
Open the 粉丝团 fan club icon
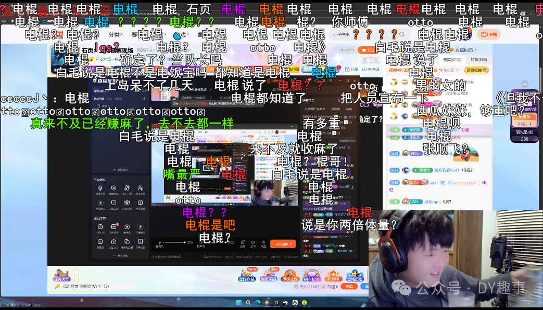(333, 275)
